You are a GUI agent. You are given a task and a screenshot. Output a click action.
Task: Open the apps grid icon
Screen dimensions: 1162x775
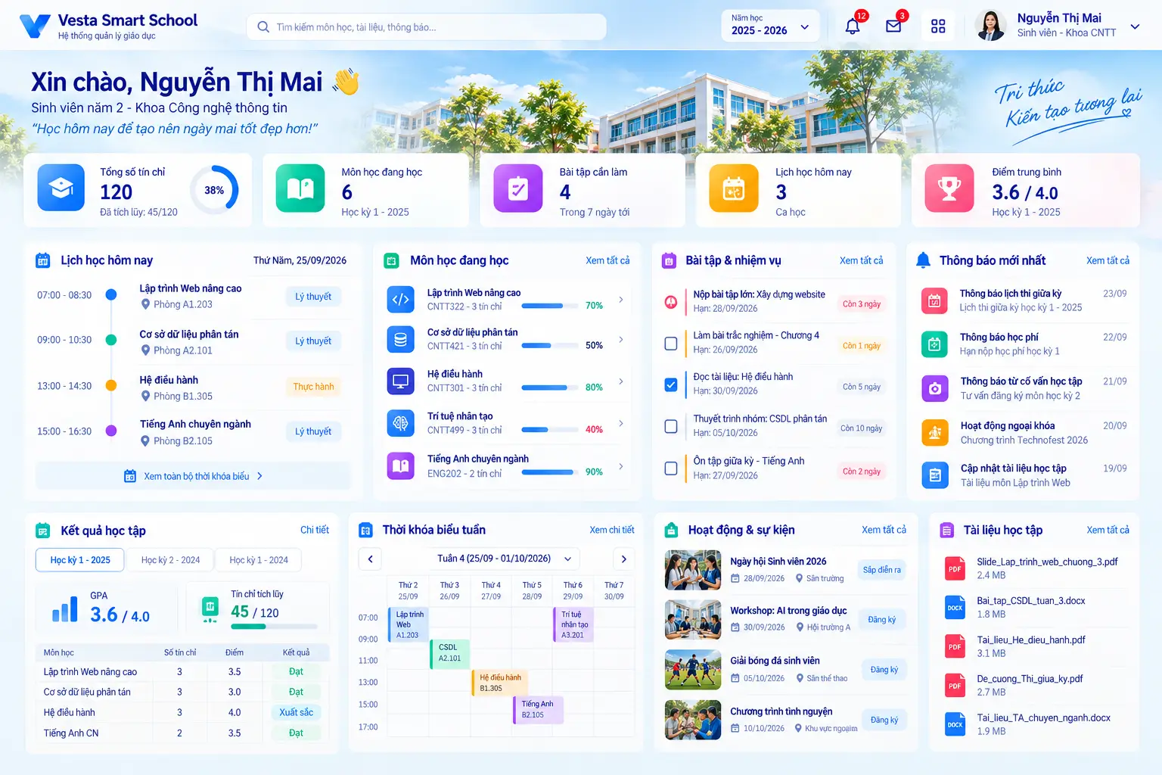pos(938,26)
